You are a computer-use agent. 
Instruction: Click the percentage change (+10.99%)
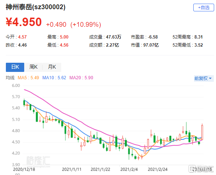tap(86, 25)
